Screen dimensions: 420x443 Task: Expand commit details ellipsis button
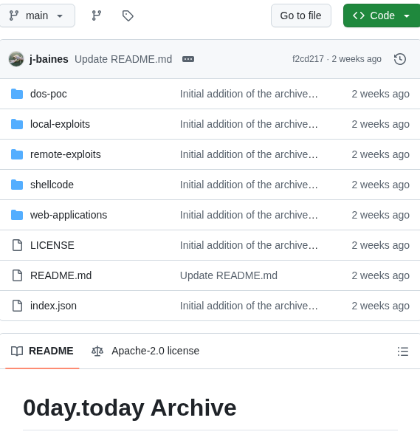click(188, 59)
